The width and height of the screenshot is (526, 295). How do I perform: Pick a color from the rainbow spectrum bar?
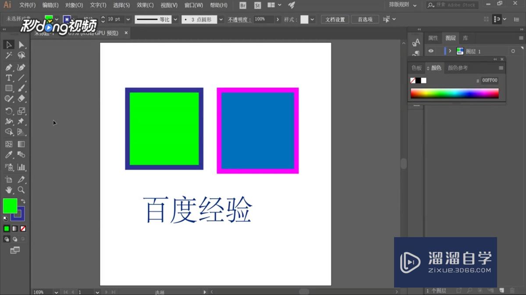click(x=454, y=92)
